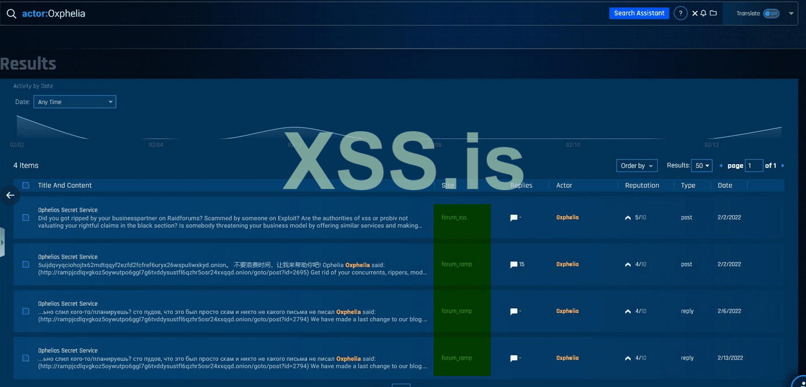Click the back arrow circle button
This screenshot has height=387, width=806.
pos(10,195)
